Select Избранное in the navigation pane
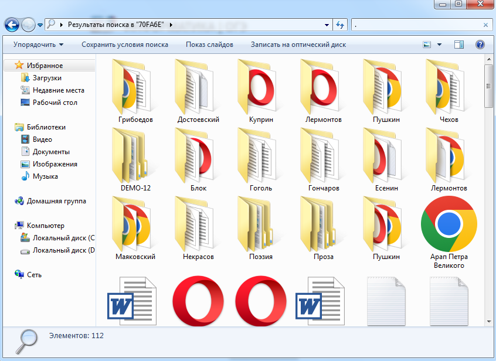This screenshot has height=361, width=496. (x=45, y=66)
